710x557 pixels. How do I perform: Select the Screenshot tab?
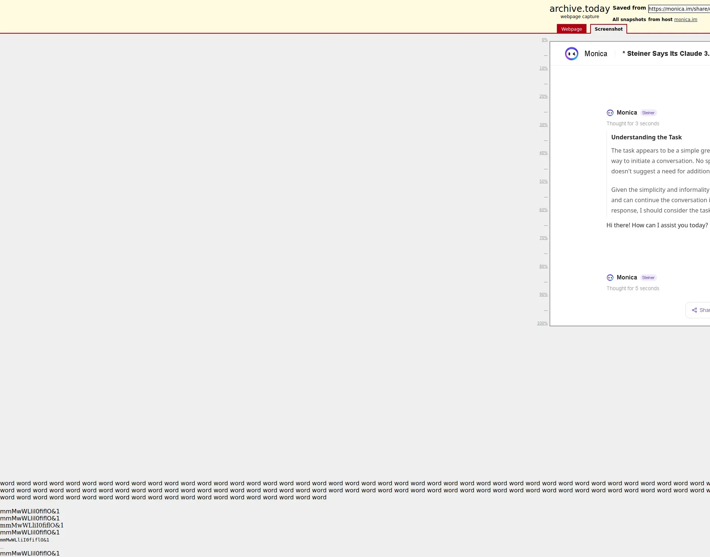tap(608, 29)
